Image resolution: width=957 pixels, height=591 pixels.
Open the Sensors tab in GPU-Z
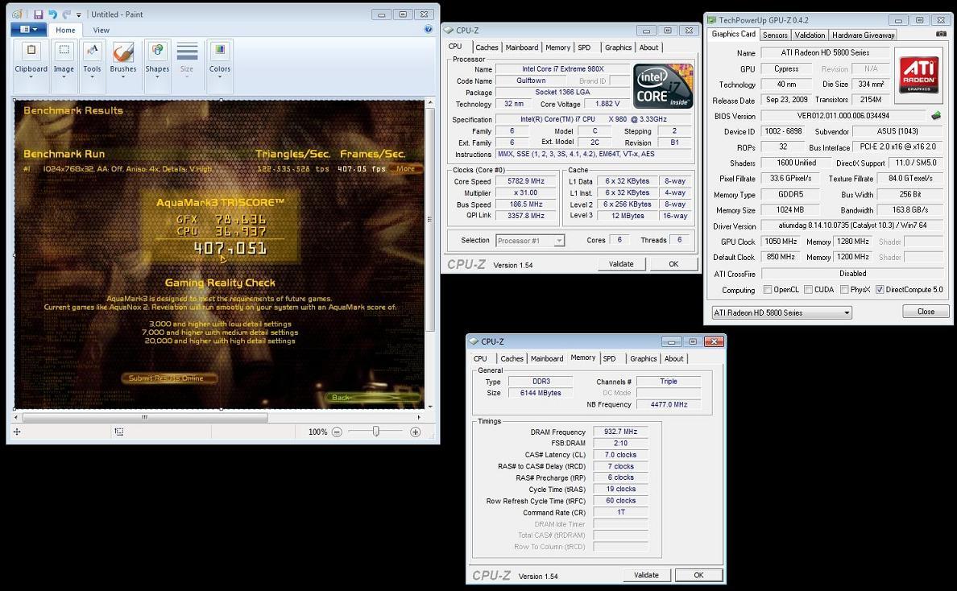click(774, 35)
